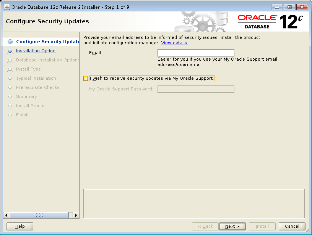Cancel the installer
Image resolution: width=312 pixels, height=235 pixels.
coord(292,226)
